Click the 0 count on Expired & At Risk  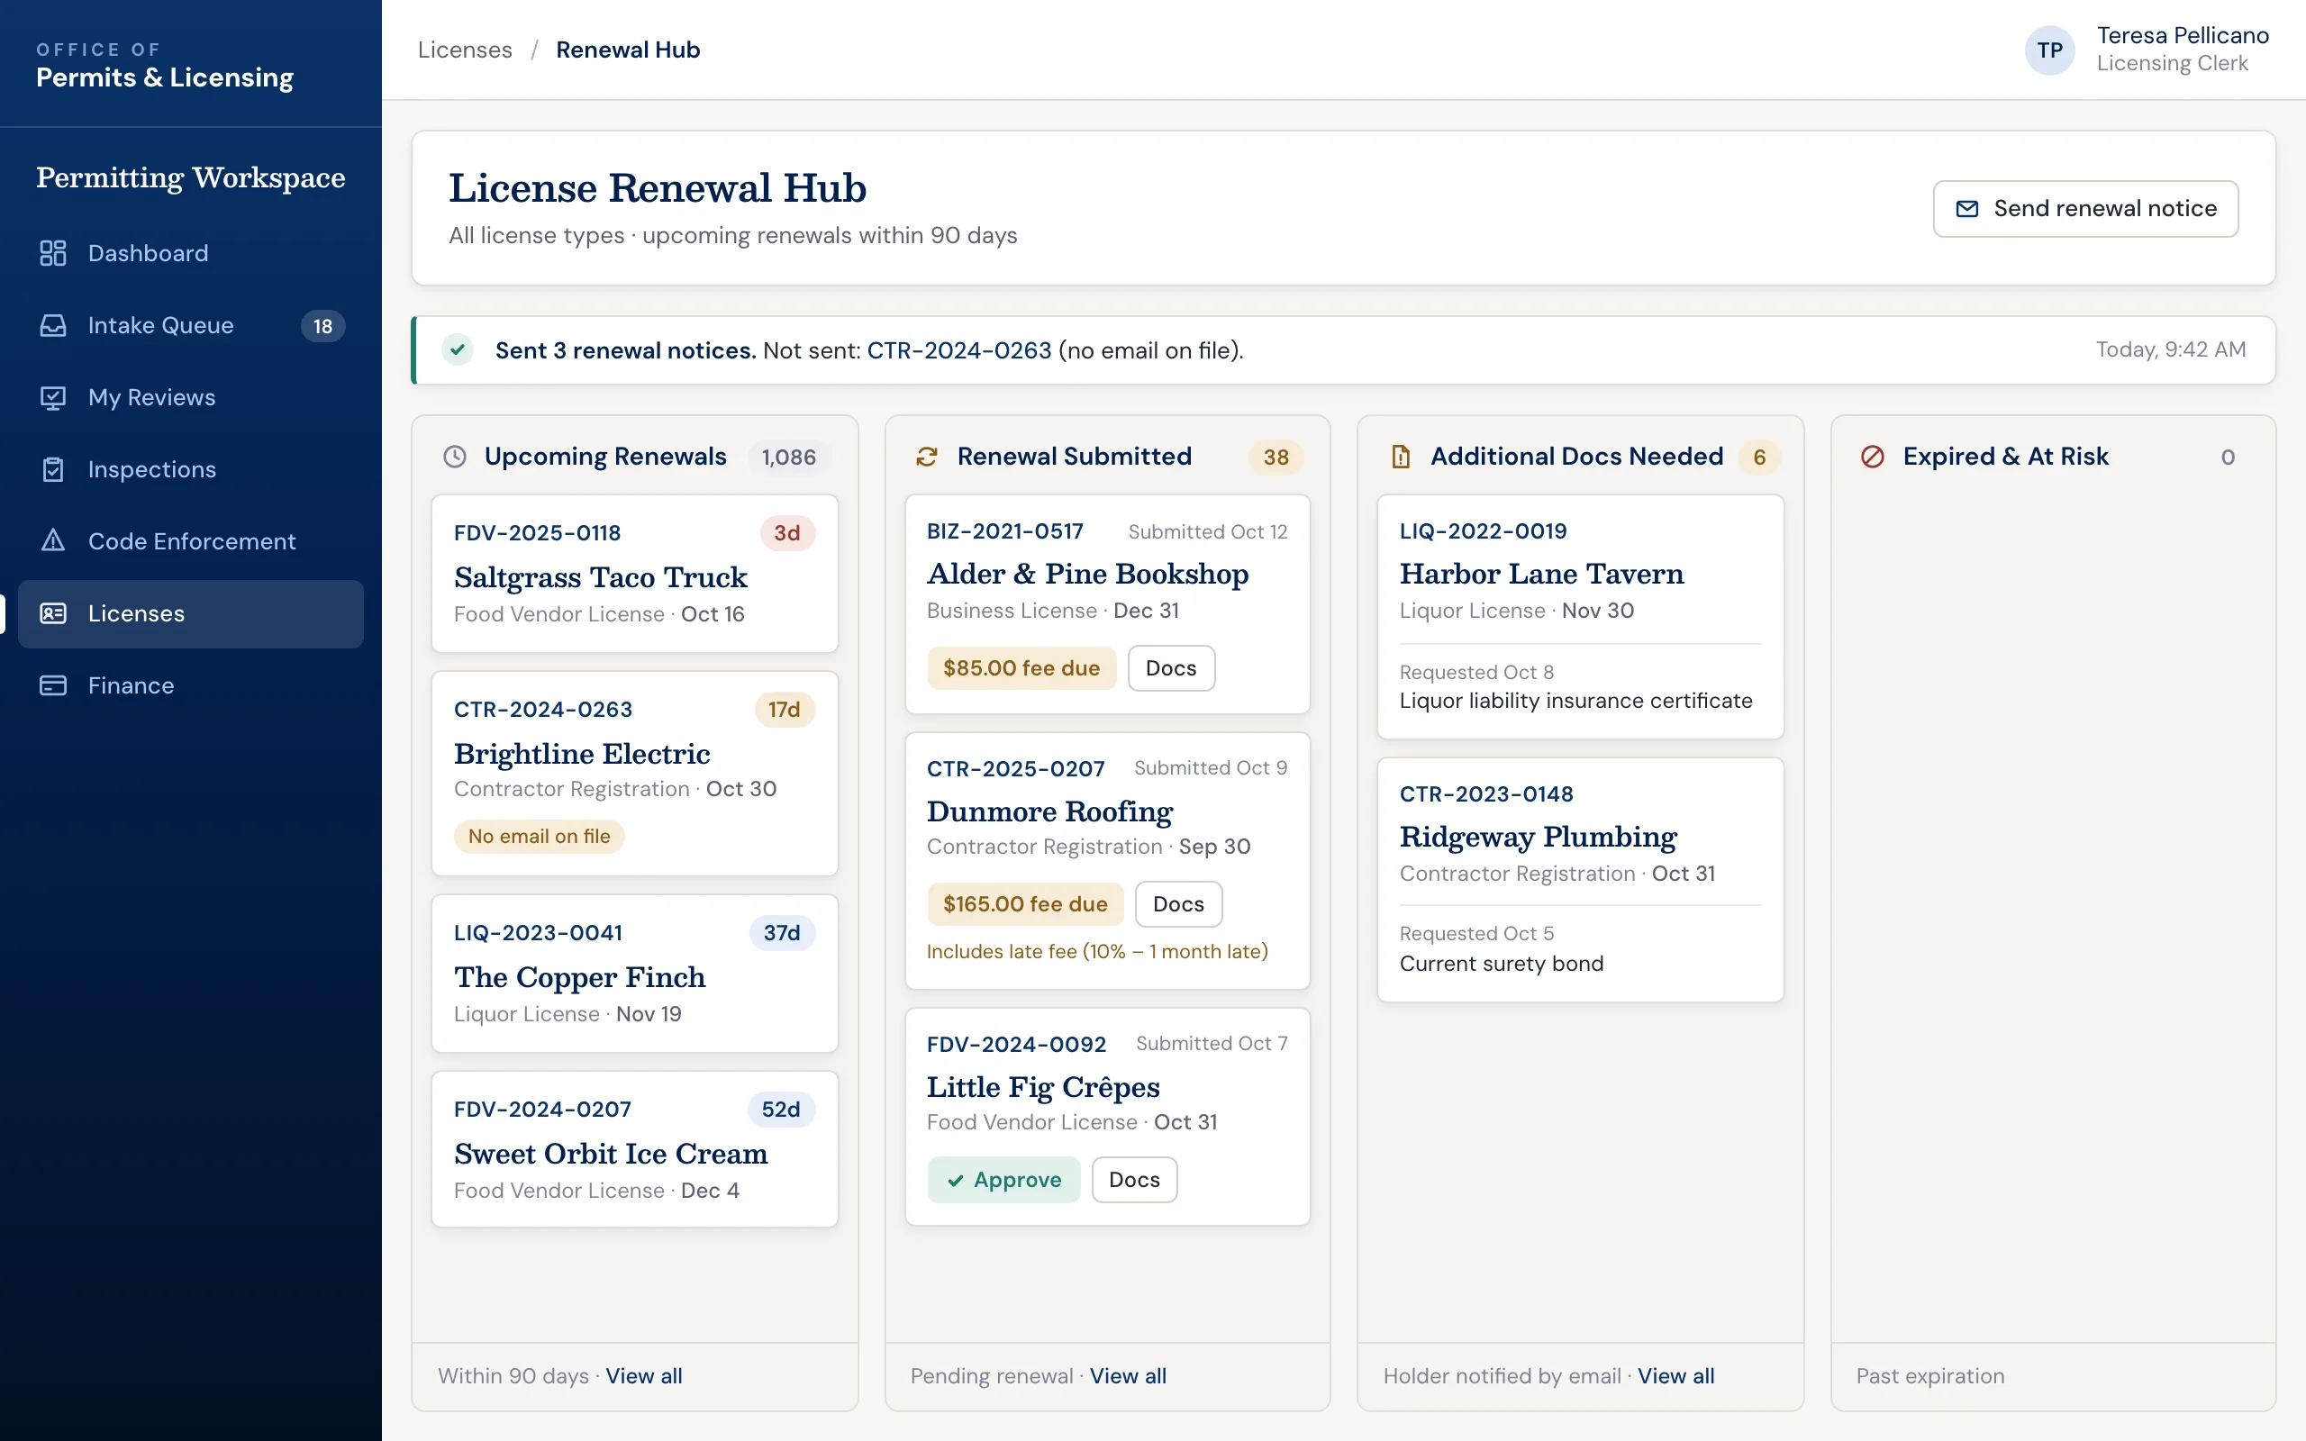tap(2228, 458)
